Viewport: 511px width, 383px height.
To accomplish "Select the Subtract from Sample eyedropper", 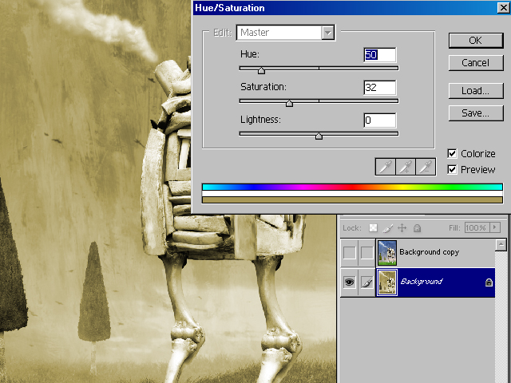I will tap(426, 166).
